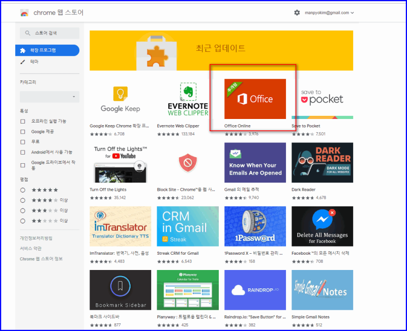
Task: Select the three stars 이상 radio button
Action: (23, 210)
